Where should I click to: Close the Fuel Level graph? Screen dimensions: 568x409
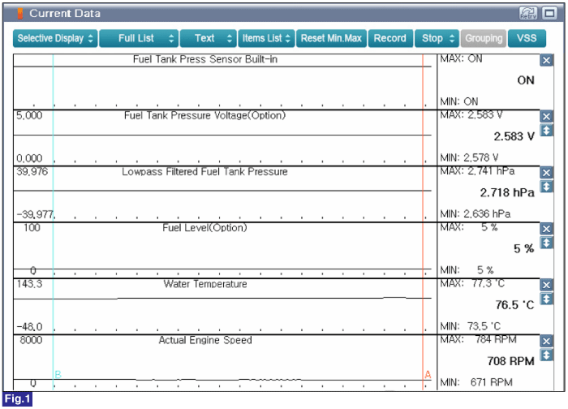click(546, 229)
